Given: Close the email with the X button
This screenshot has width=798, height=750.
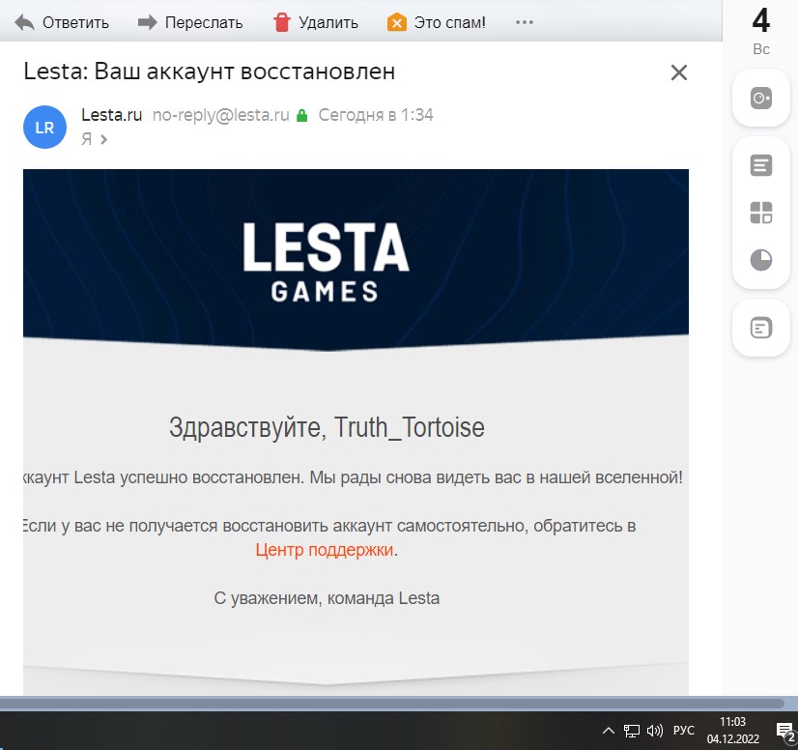Looking at the screenshot, I should coord(679,72).
